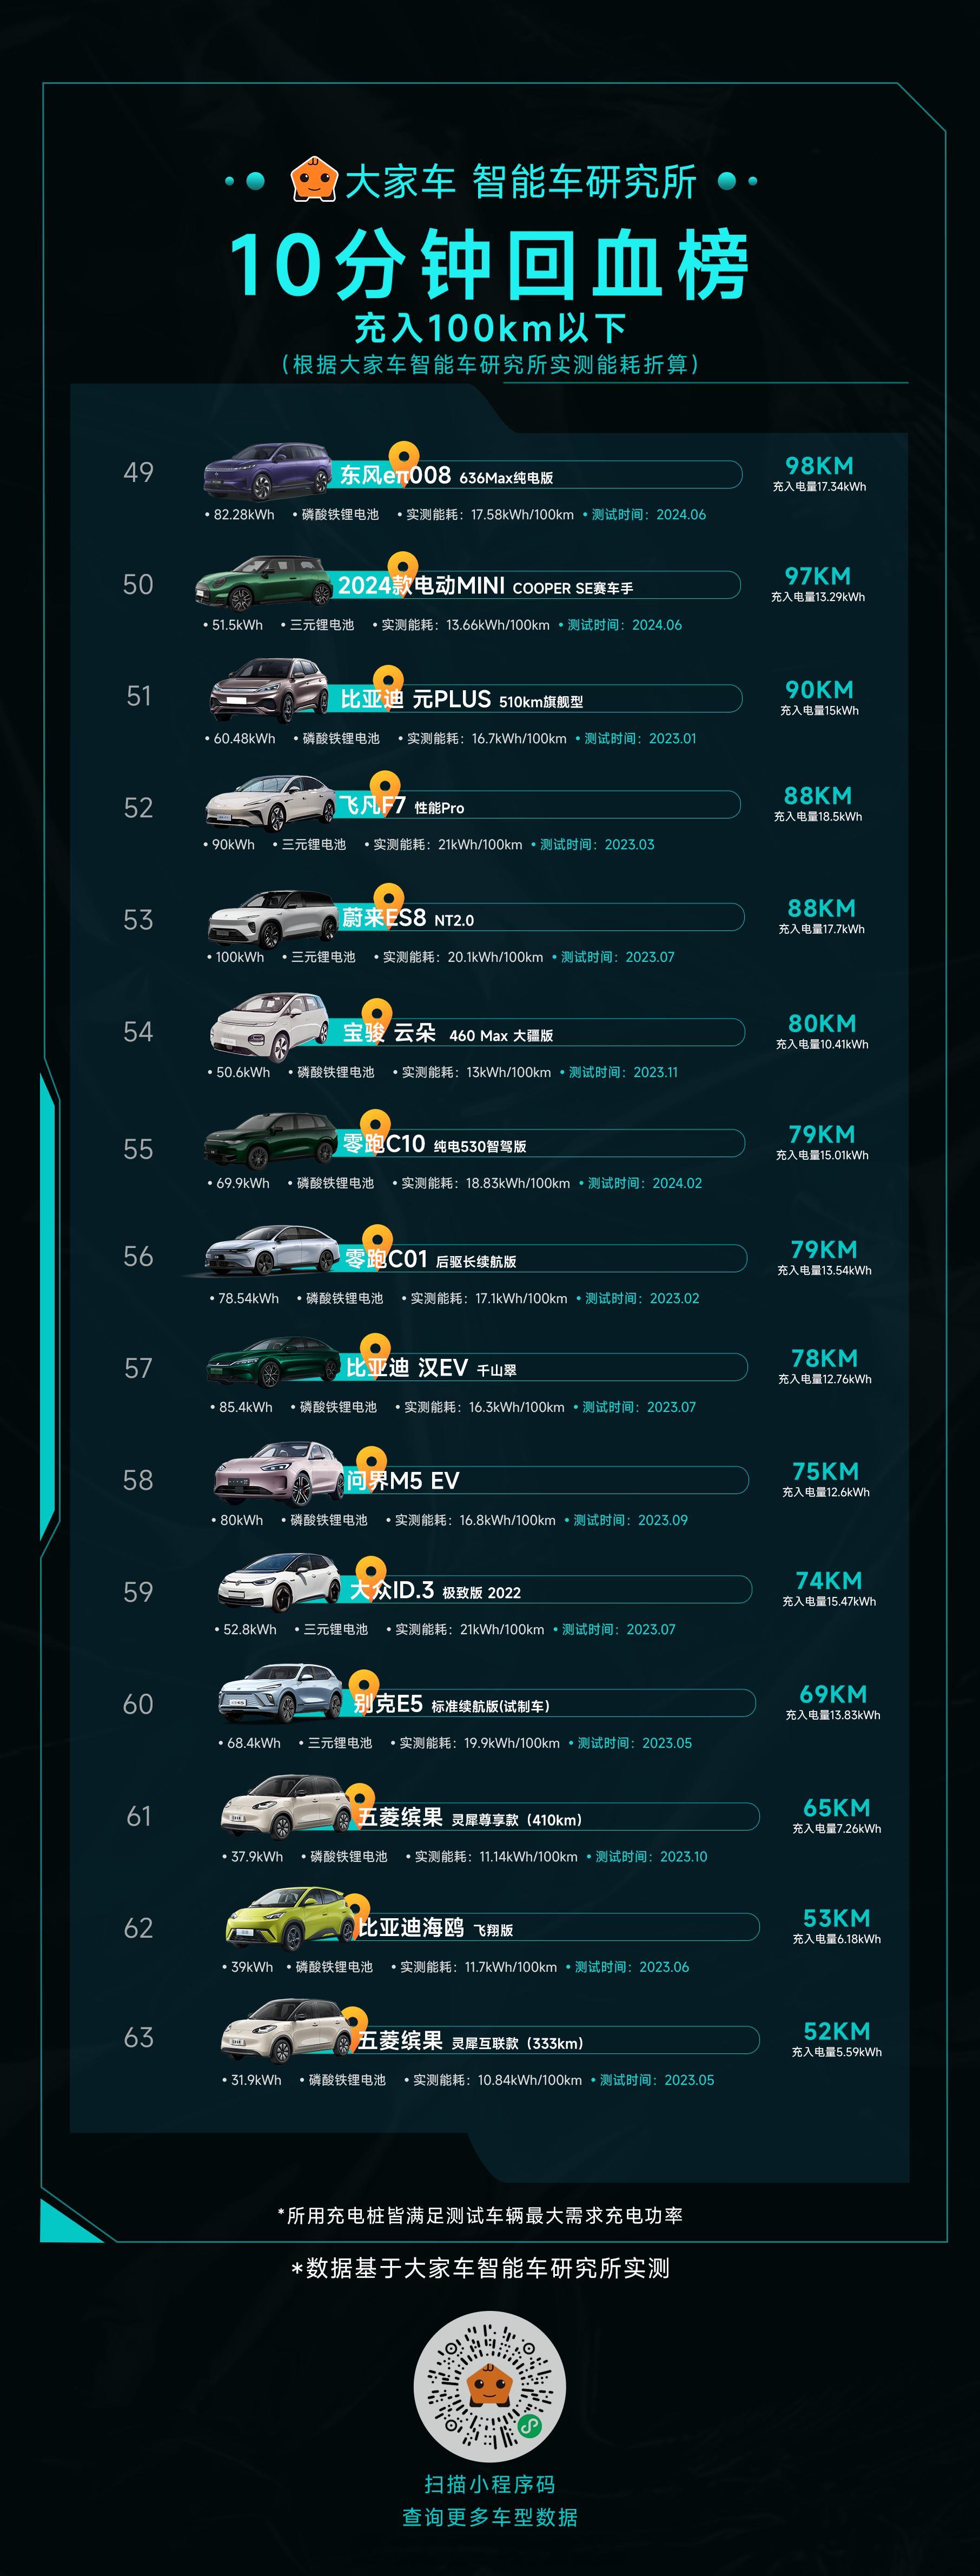Viewport: 980px width, 2576px height.
Task: Click the 98KM range value
Action: [x=819, y=465]
